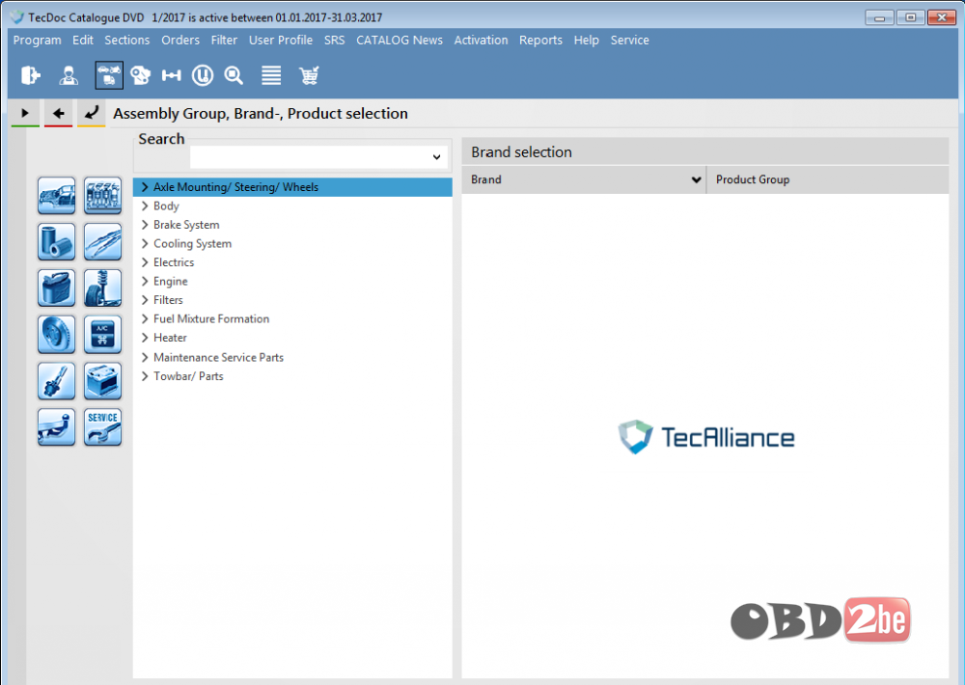
Task: Select the engine block category icon
Action: tap(103, 196)
